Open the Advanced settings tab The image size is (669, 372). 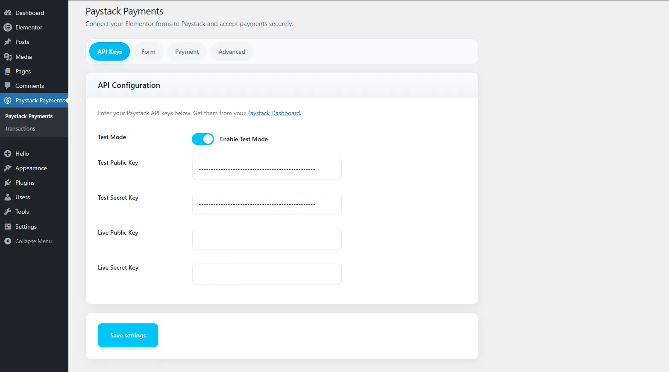232,52
